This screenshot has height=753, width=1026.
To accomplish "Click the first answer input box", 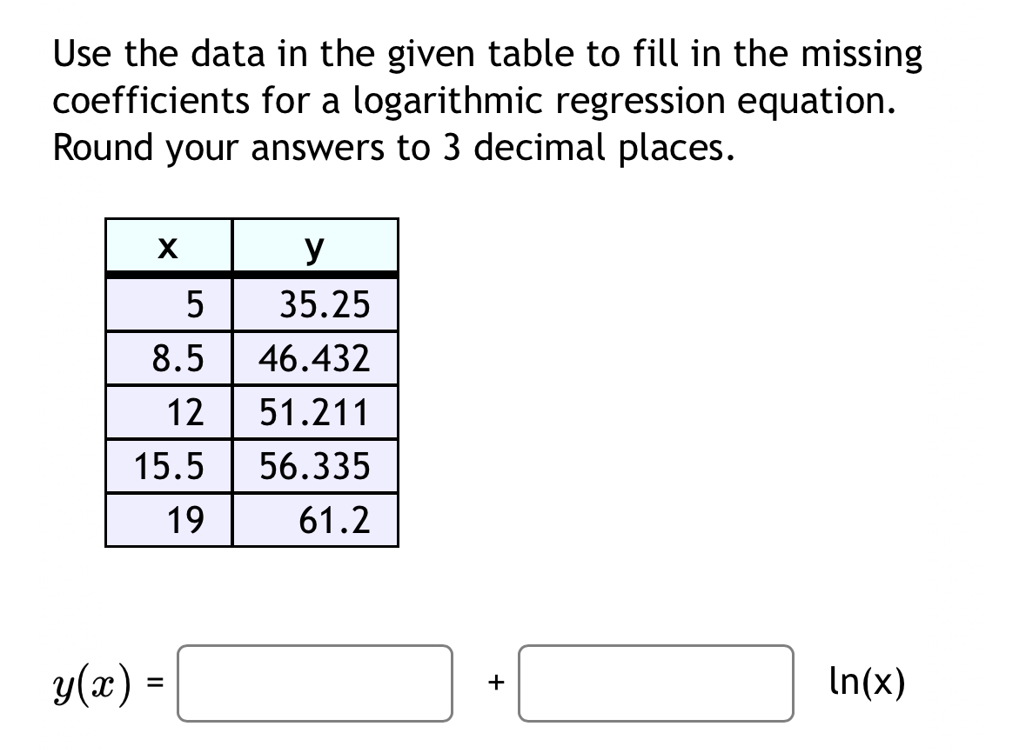I will coord(315,683).
